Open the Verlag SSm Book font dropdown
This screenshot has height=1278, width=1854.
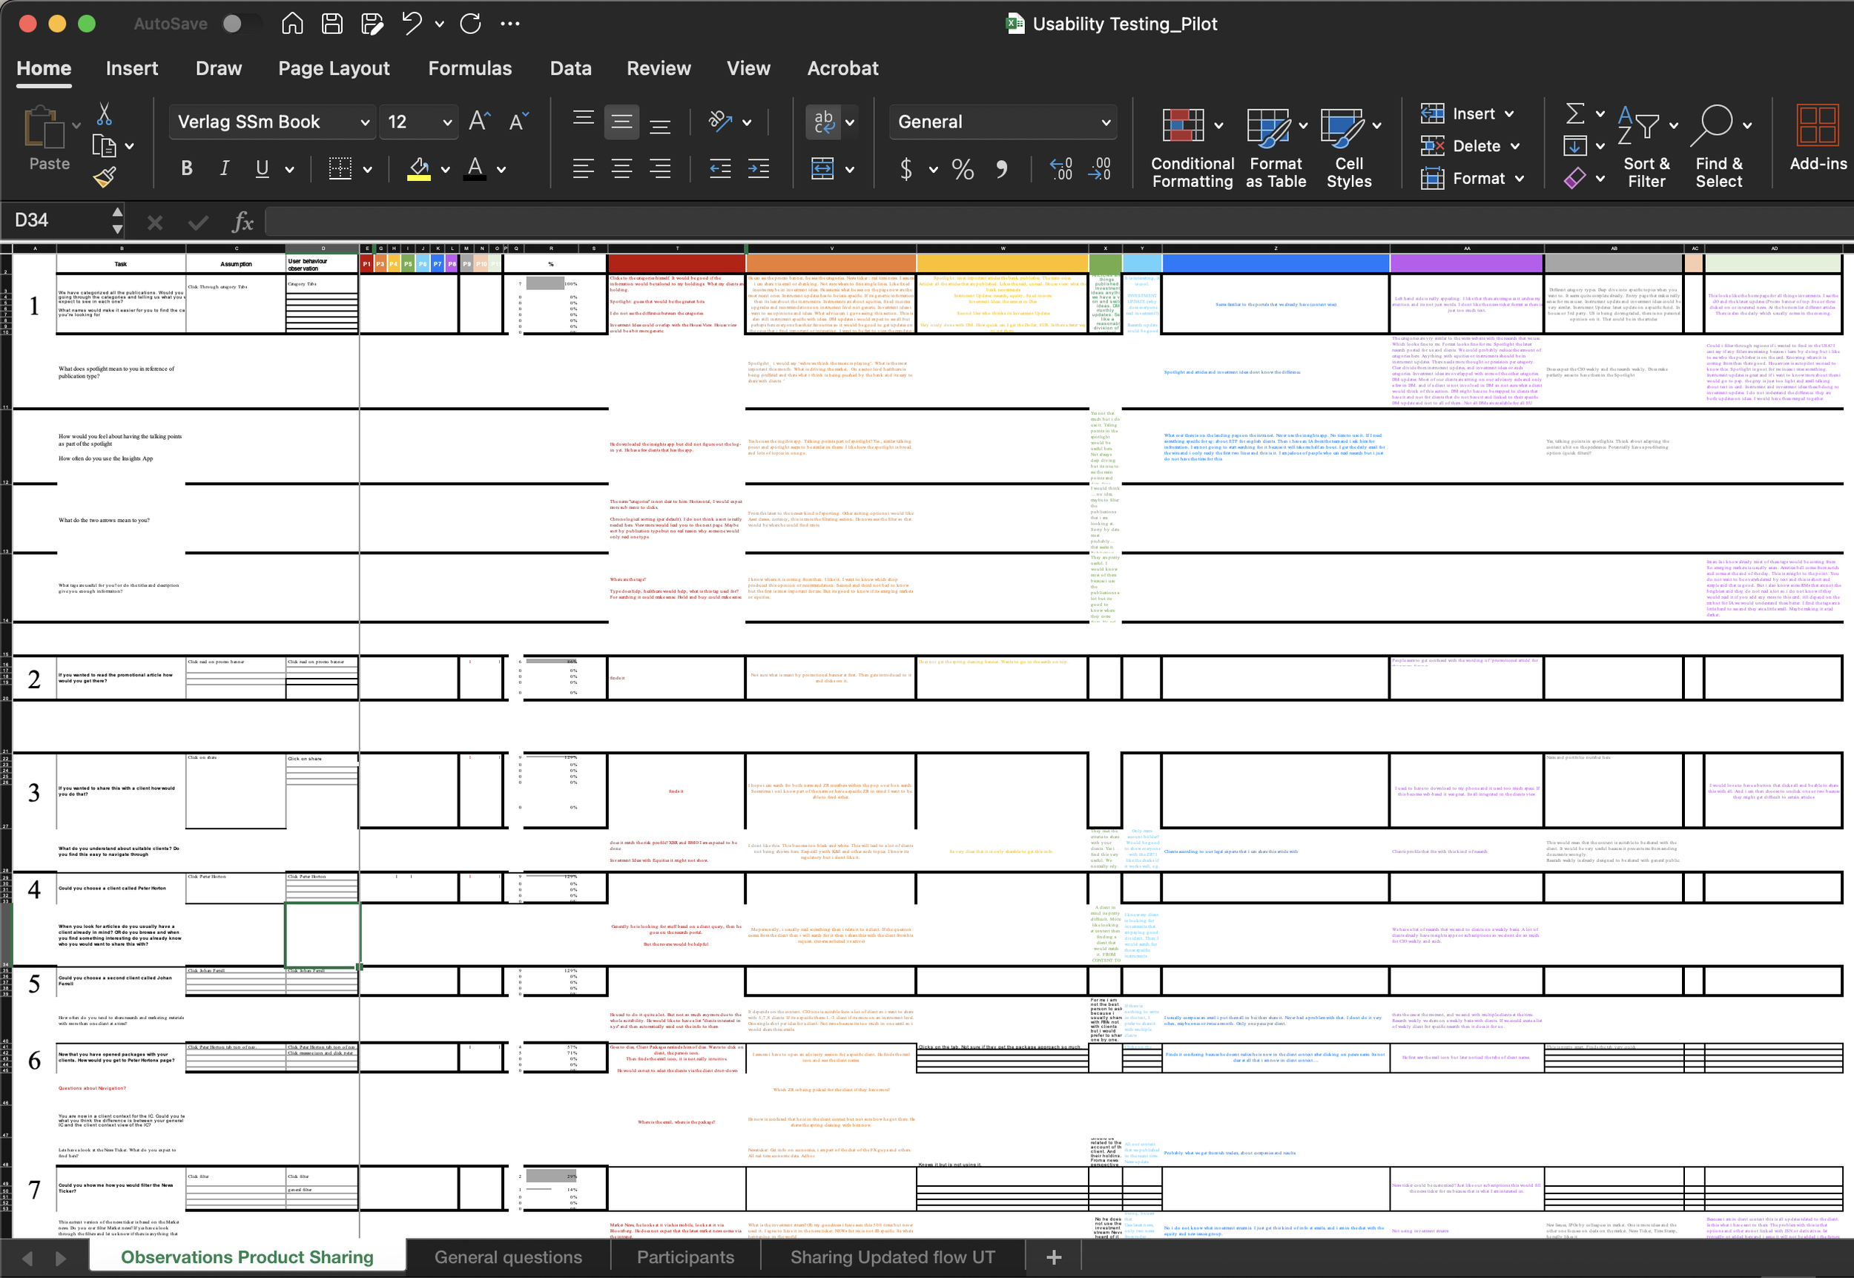[x=272, y=122]
